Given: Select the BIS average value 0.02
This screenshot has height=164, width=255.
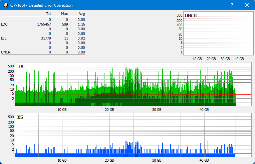Looking at the screenshot, I should pyautogui.click(x=81, y=38).
